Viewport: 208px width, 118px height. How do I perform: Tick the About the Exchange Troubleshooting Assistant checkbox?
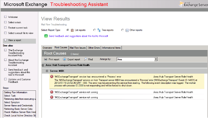pos(5,60)
